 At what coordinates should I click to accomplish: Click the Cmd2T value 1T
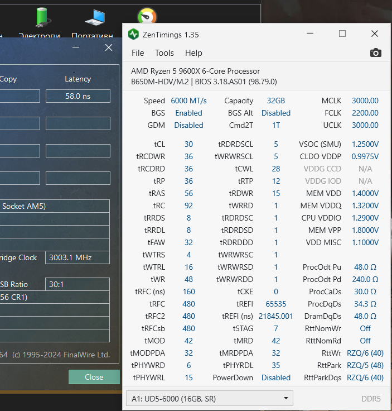276,125
